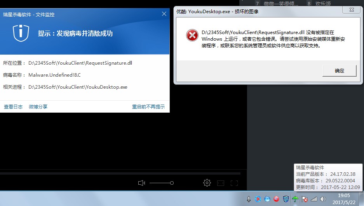Open 查看日志 link in antivirus popup
The image size is (364, 206).
coord(13,107)
